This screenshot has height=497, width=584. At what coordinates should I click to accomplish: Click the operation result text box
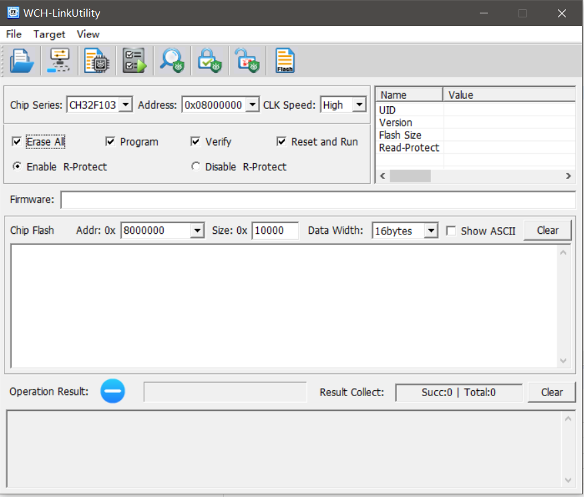pos(225,391)
